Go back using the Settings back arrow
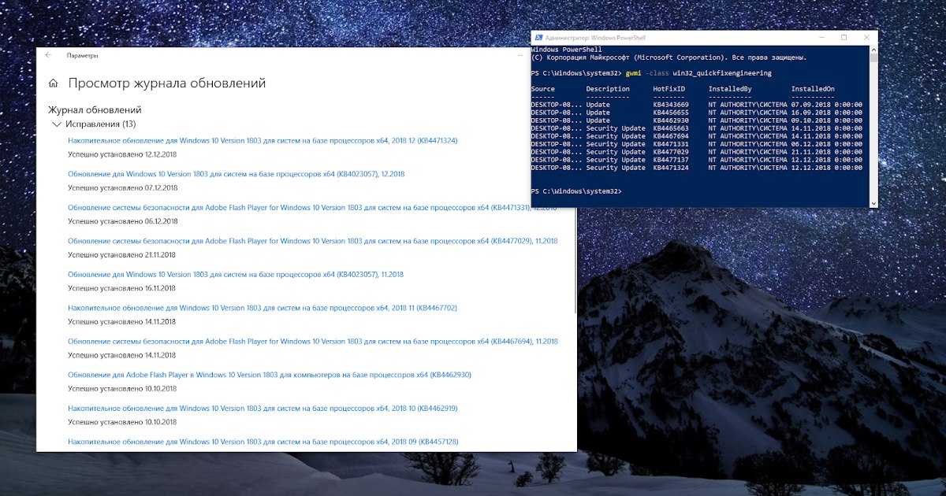946x496 pixels. [x=49, y=56]
